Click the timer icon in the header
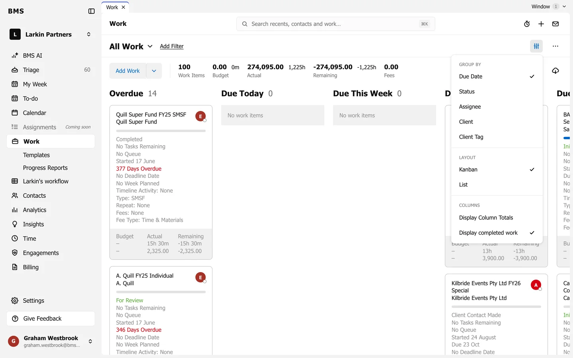The width and height of the screenshot is (573, 358). pos(527,24)
